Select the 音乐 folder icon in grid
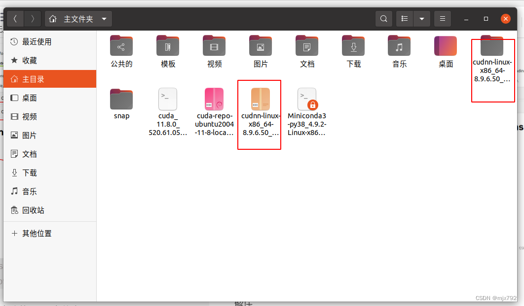This screenshot has width=524, height=306. coord(399,46)
